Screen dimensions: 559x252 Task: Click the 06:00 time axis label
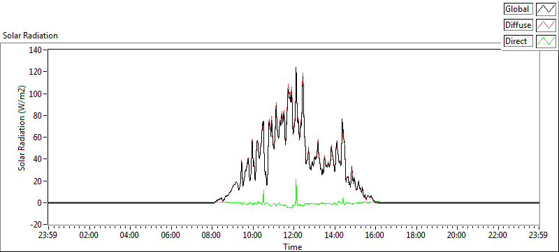(x=171, y=235)
